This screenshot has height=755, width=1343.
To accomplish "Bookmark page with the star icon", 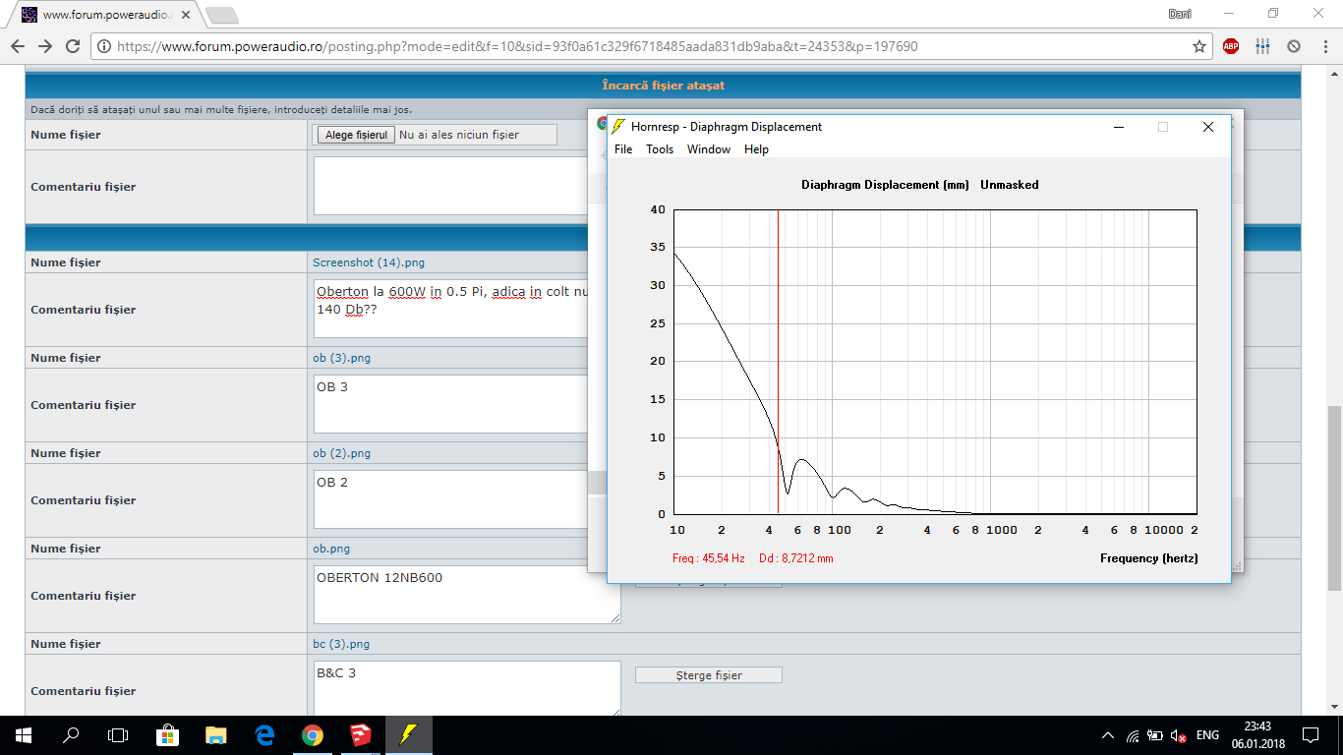I will [x=1199, y=46].
